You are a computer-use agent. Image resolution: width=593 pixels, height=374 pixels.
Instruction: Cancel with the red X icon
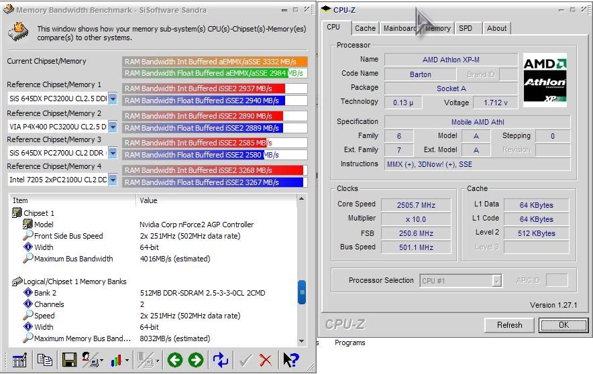point(266,361)
